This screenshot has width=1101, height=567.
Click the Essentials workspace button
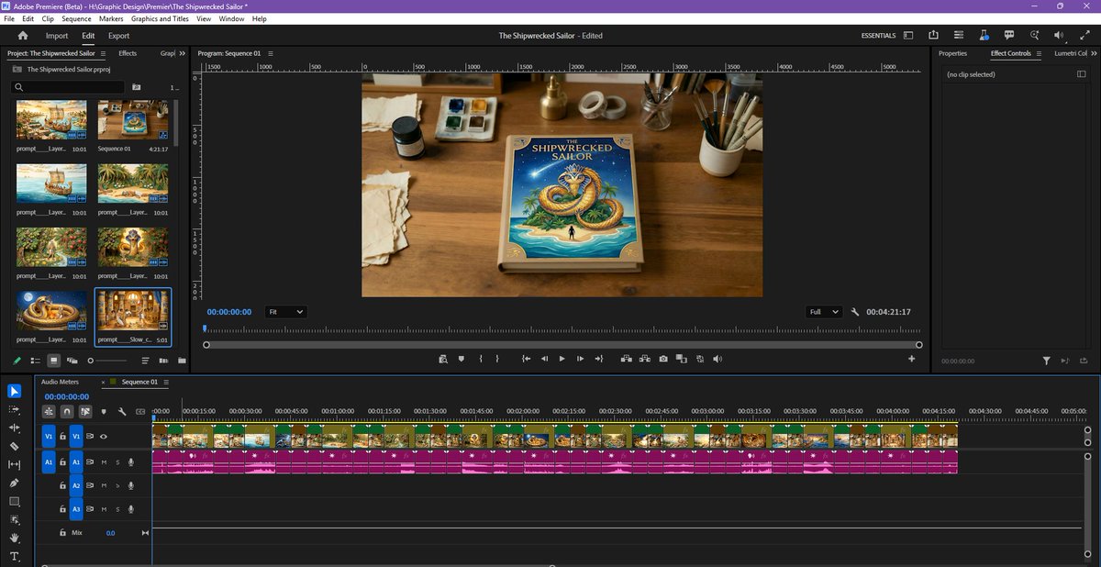(878, 35)
